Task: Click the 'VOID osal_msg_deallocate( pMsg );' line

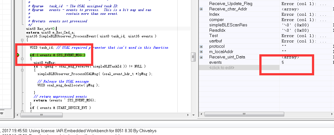Action: coord(68,85)
